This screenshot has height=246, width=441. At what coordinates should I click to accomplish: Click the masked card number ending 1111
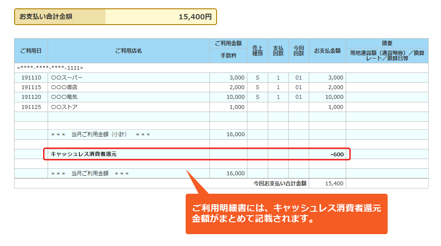coord(50,68)
